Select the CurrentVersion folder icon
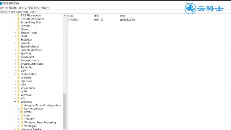This screenshot has height=130, width=231. 22,109
